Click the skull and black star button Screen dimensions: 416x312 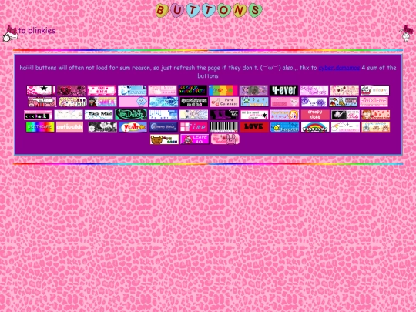tap(41, 90)
